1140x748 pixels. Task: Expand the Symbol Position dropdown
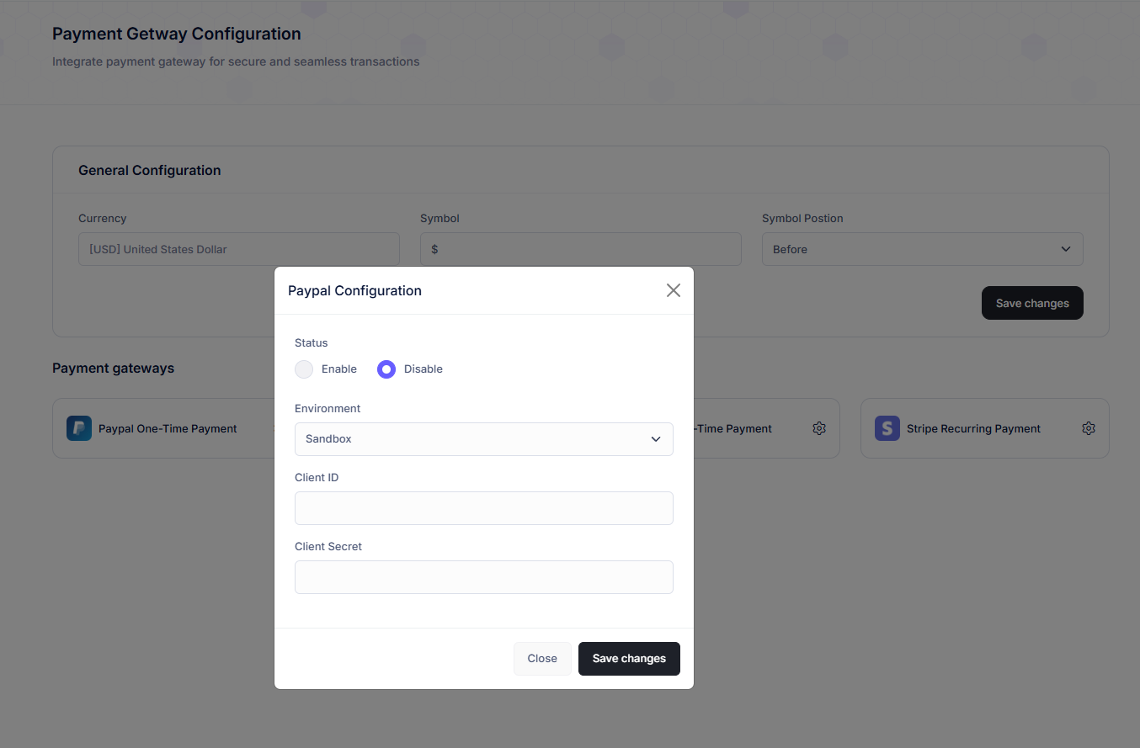[x=922, y=249]
